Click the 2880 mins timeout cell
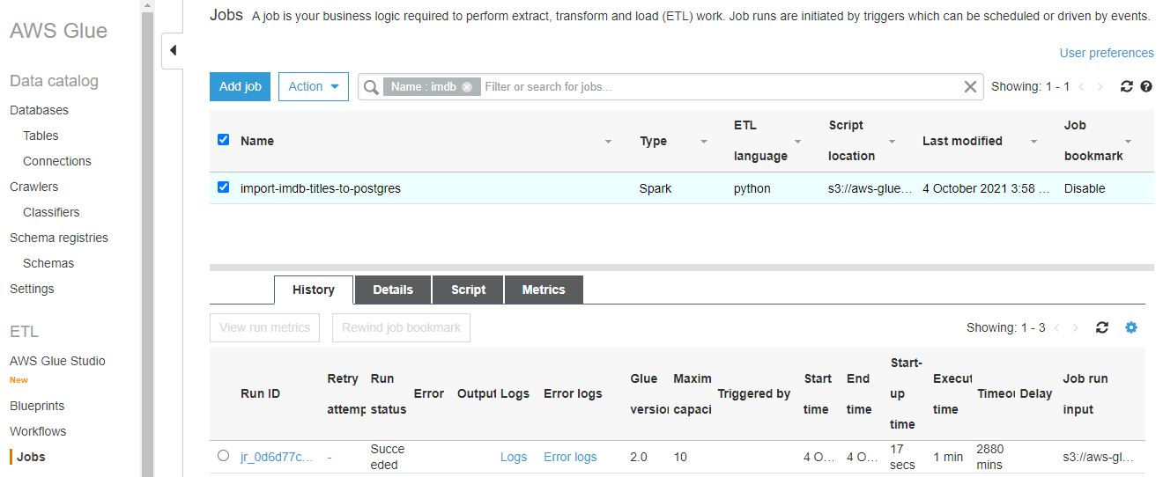Screen dimensions: 1163x477 pos(990,457)
